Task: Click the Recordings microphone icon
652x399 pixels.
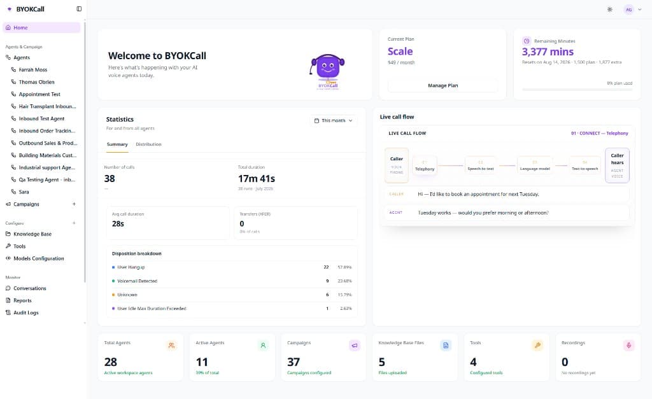Action: pyautogui.click(x=628, y=346)
